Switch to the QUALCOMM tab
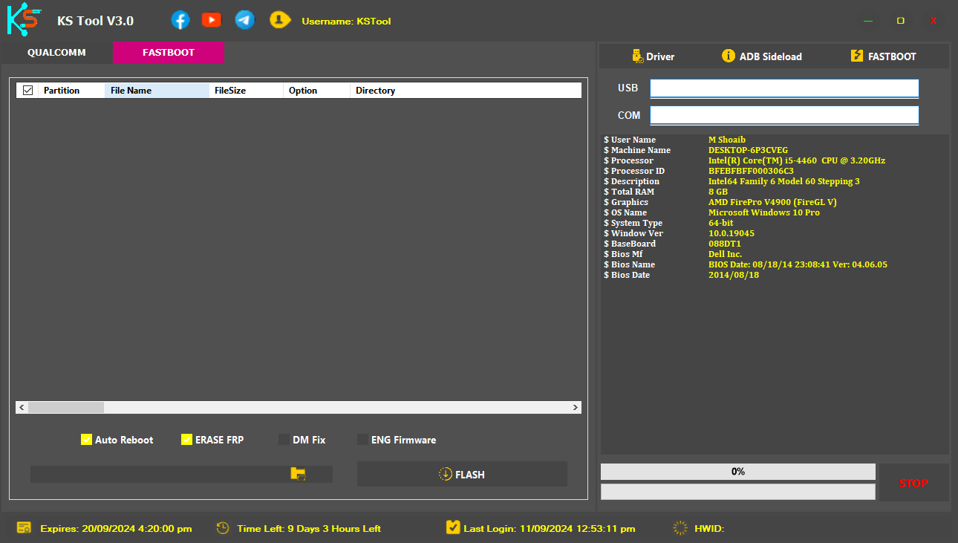Screen dimensions: 958x543 56,53
